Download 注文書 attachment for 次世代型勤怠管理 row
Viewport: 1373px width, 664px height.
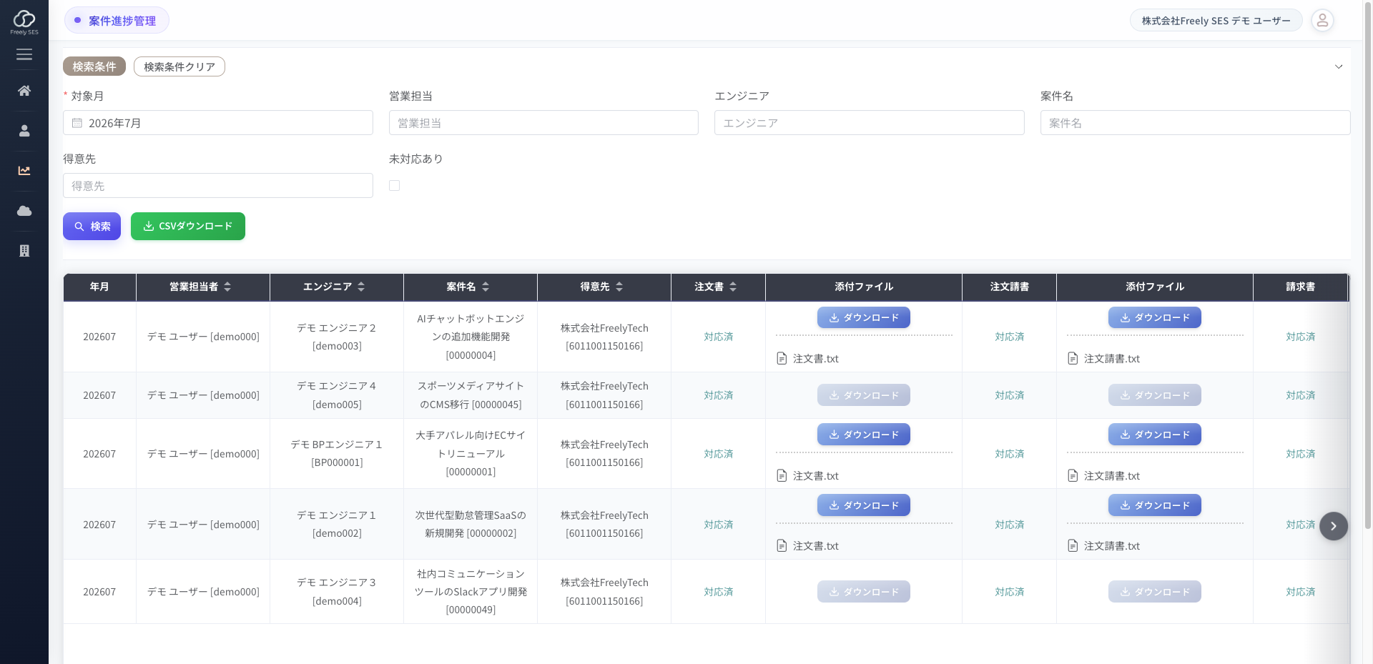pos(864,505)
